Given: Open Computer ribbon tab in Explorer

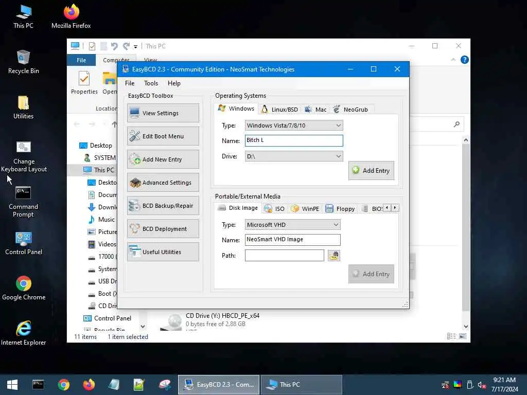Looking at the screenshot, I should coord(116,60).
